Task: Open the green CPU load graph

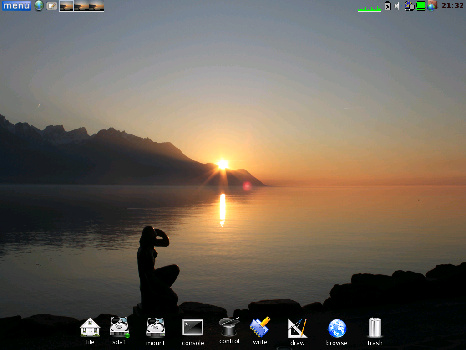Action: click(x=370, y=6)
